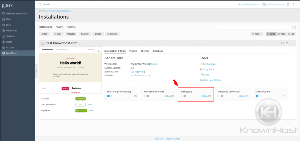This screenshot has width=300, height=141.
Task: Switch to Tiles view
Action: 281,34
